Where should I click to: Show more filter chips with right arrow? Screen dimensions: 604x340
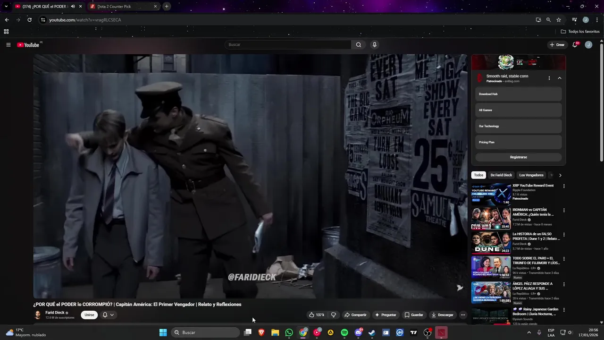pyautogui.click(x=560, y=175)
